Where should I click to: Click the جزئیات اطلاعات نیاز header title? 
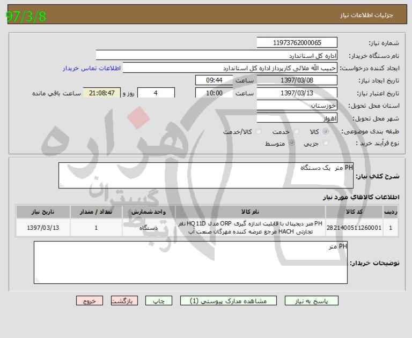[366, 15]
